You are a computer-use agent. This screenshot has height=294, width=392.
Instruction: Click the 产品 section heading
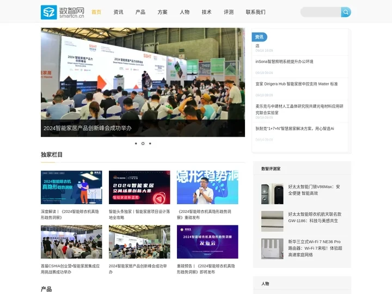click(46, 289)
